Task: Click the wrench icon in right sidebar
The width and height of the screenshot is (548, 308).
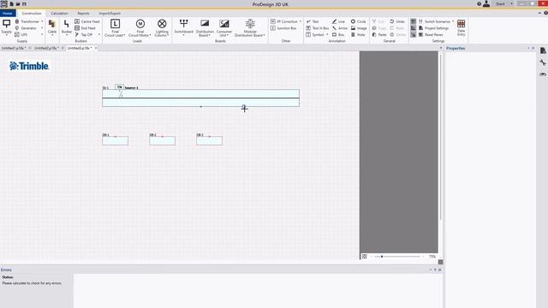Action: tap(542, 62)
